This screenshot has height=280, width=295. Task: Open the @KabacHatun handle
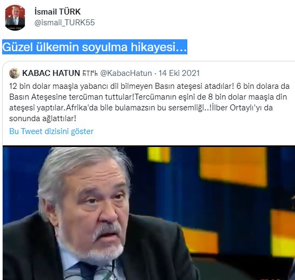126,73
